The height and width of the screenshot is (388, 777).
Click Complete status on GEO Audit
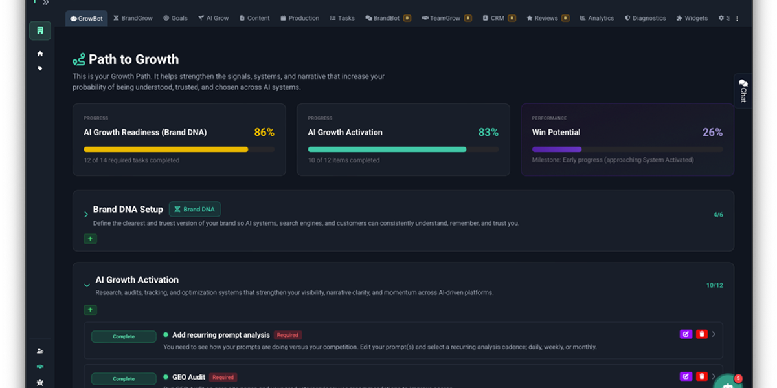[x=124, y=378]
